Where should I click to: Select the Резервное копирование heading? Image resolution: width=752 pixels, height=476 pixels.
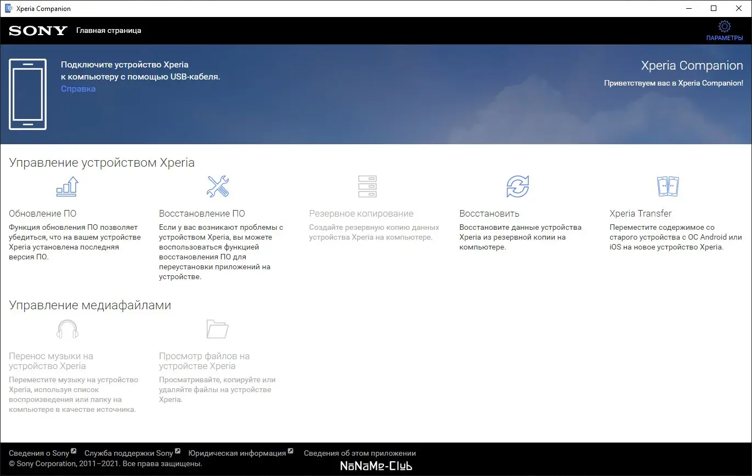click(361, 213)
